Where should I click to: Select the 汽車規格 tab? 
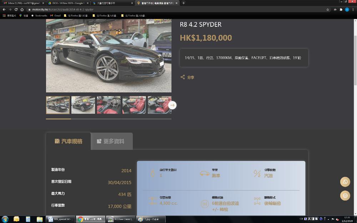click(x=68, y=141)
